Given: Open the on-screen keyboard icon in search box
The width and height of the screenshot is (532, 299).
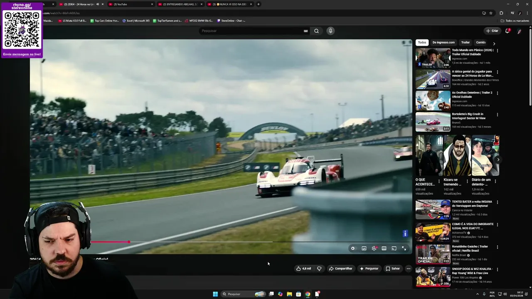Looking at the screenshot, I should click(305, 31).
